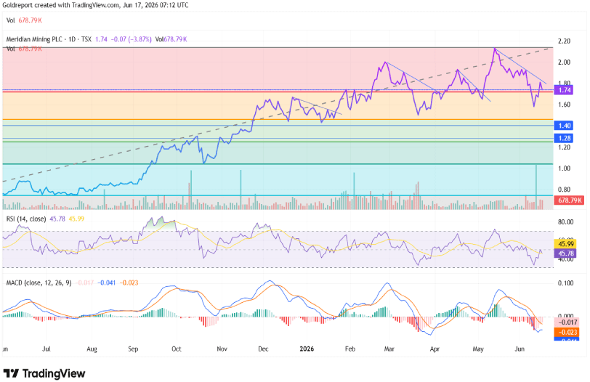The width and height of the screenshot is (590, 382).
Task: Click the bold 2026 year label
Action: [307, 349]
